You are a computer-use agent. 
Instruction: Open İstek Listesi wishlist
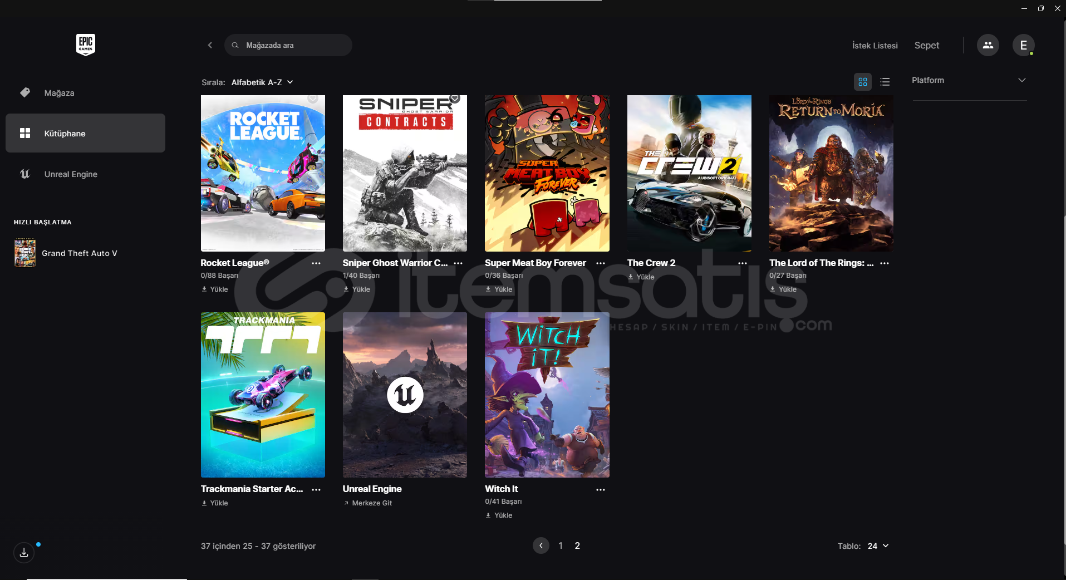tap(875, 46)
